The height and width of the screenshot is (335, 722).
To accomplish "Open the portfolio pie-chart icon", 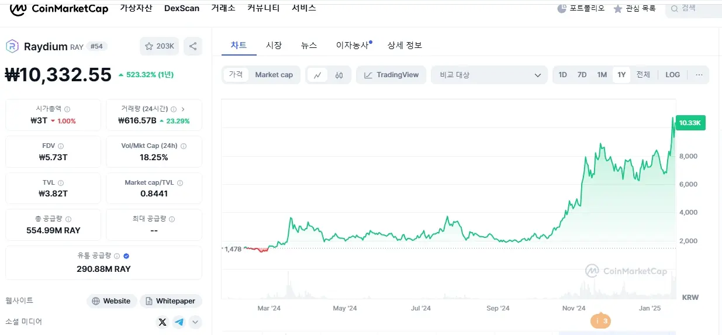I will coord(562,8).
